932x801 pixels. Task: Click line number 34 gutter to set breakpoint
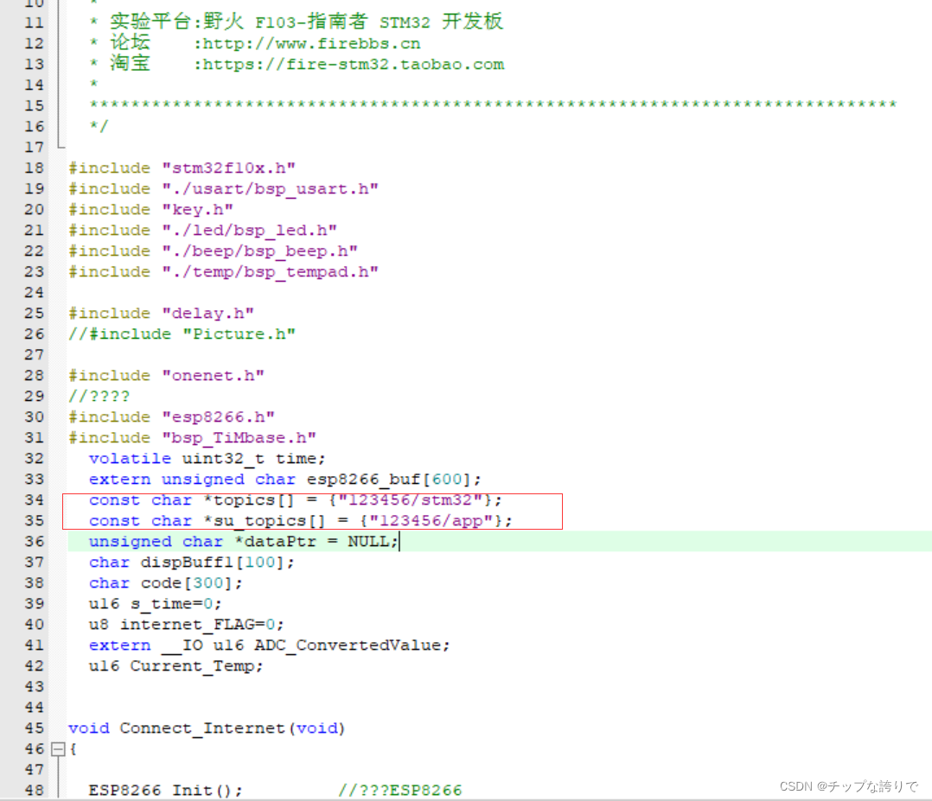point(34,499)
